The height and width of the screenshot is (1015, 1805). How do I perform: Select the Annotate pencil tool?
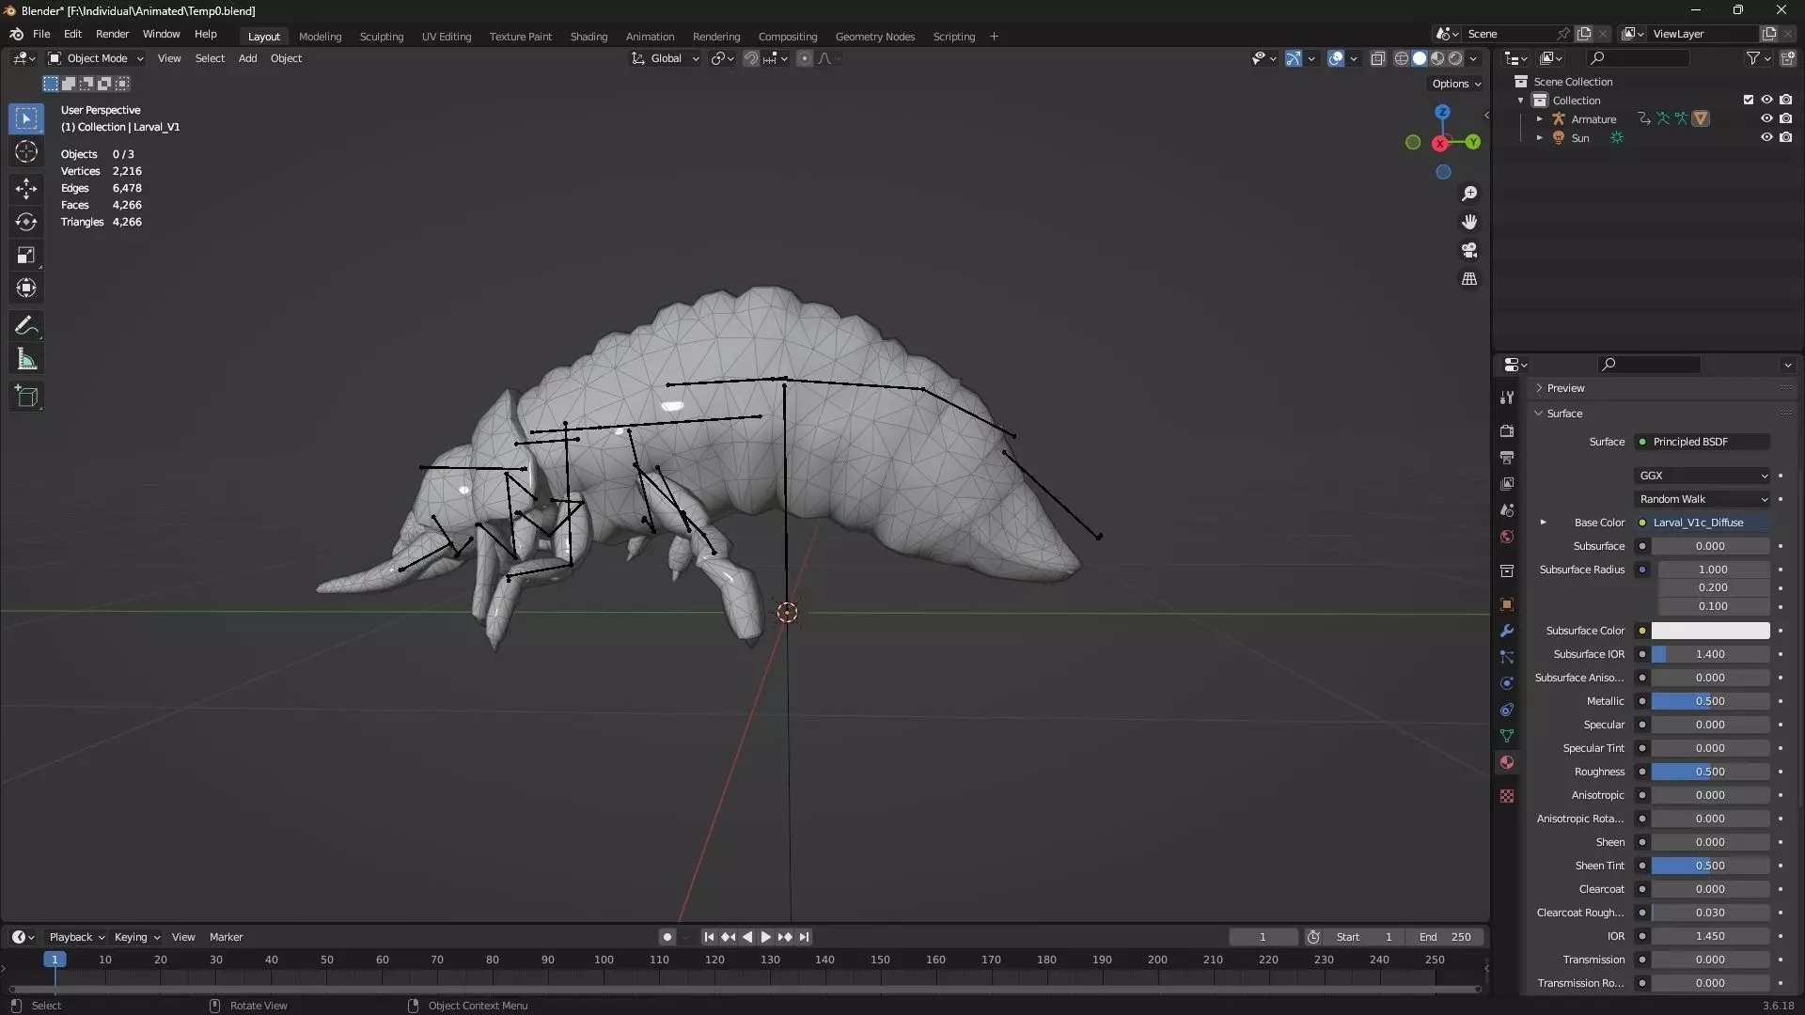tap(26, 326)
